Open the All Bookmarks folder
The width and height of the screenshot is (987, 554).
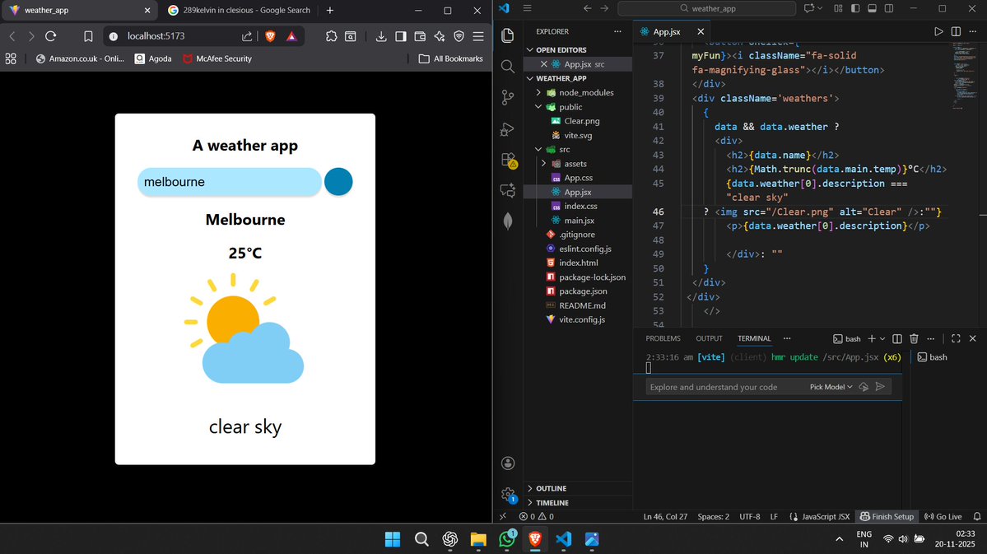pyautogui.click(x=451, y=58)
